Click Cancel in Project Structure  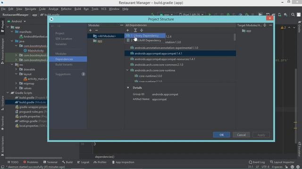coord(241,135)
